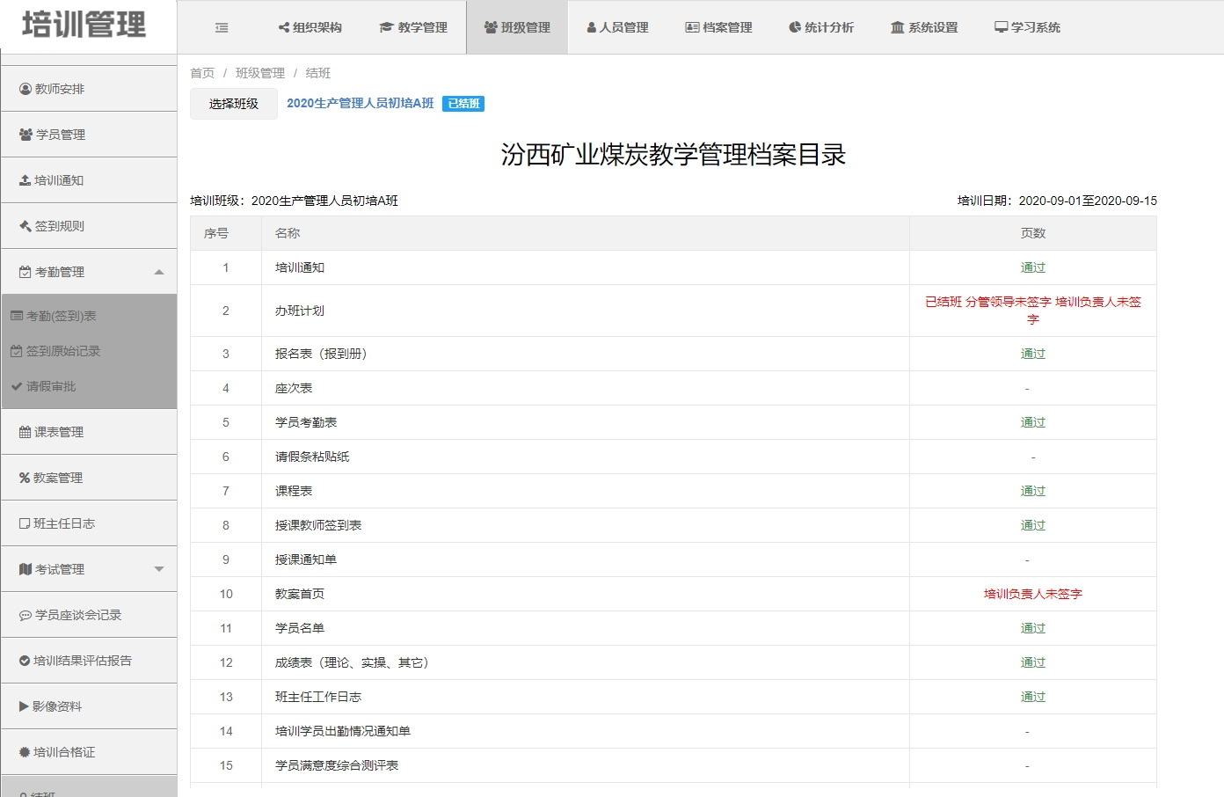Image resolution: width=1224 pixels, height=797 pixels.
Task: Switch to 档案管理 top menu
Action: coord(718,28)
